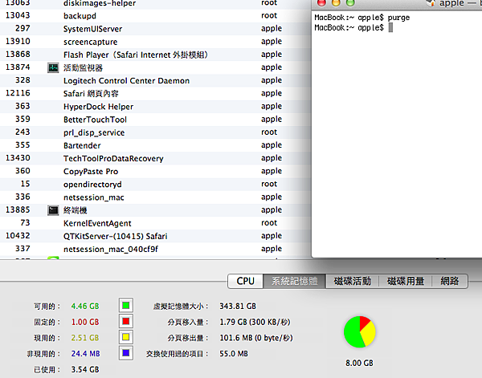Select the prl_disp_service process
Image resolution: width=482 pixels, height=378 pixels.
point(155,132)
